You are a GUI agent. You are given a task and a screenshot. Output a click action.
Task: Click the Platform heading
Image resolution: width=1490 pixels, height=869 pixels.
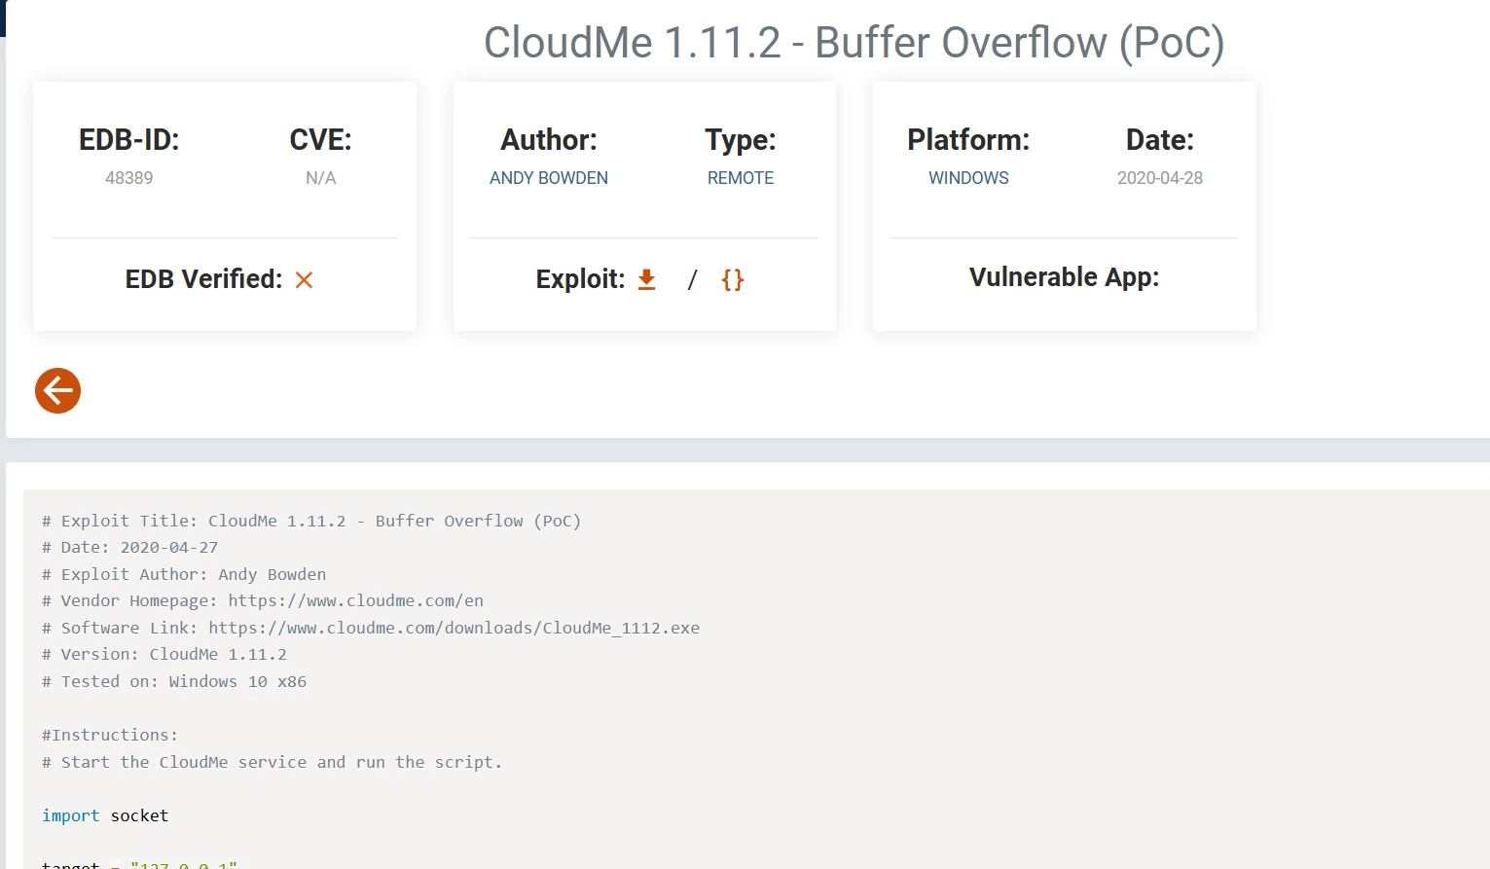968,140
